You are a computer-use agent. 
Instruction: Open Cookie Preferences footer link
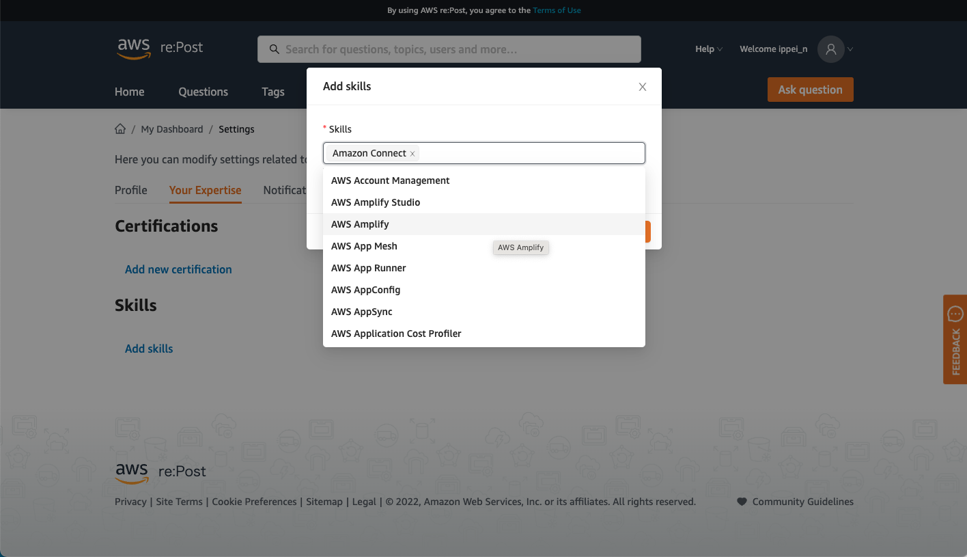point(255,502)
